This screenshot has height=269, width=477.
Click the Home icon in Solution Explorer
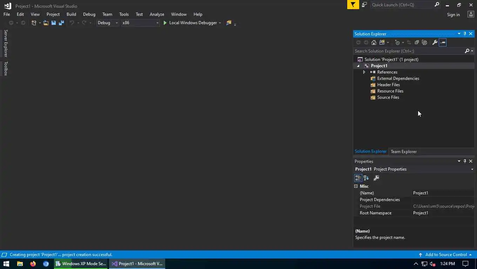(x=374, y=42)
